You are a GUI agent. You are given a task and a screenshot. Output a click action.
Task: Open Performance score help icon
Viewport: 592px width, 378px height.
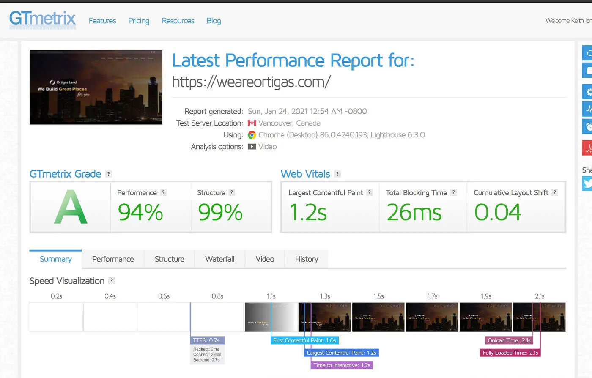(x=163, y=192)
